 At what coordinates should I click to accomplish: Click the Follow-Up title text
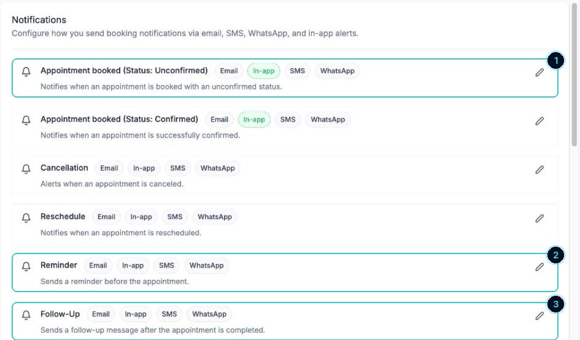pyautogui.click(x=60, y=314)
